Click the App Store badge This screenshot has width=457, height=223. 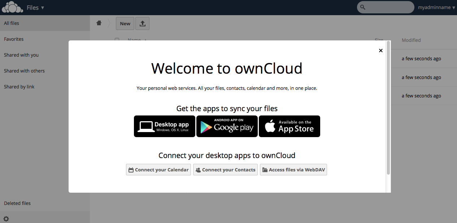(x=290, y=126)
